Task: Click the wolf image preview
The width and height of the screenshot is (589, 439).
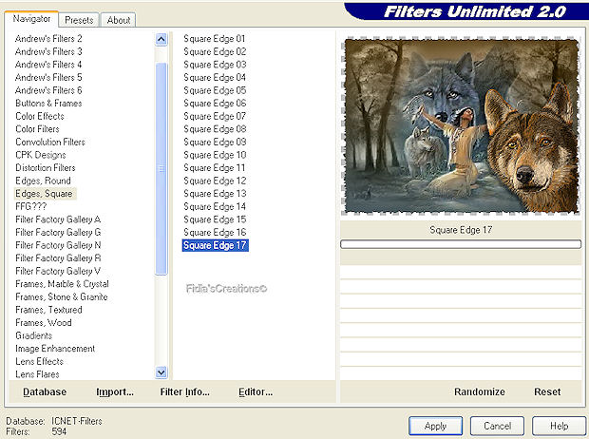Action: coord(461,126)
